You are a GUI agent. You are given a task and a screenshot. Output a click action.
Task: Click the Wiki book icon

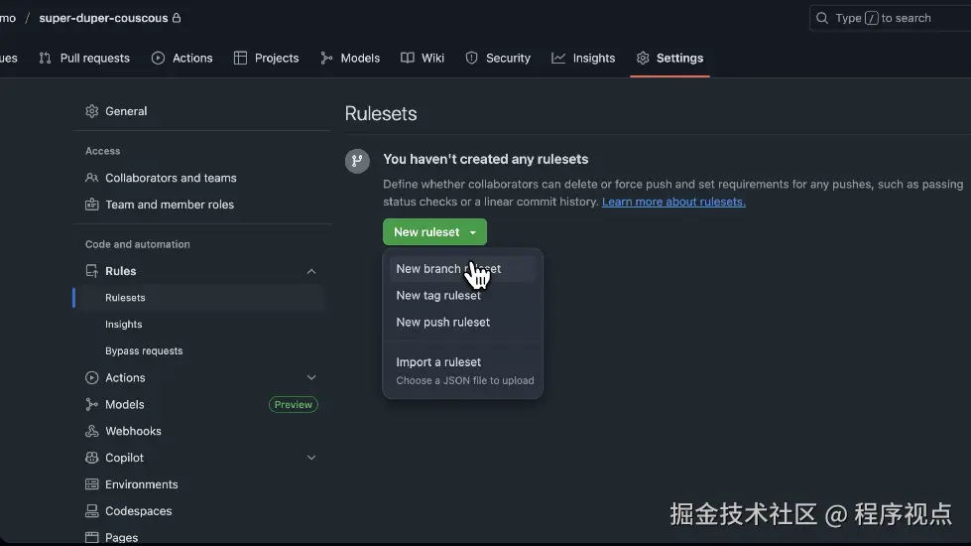pos(407,58)
